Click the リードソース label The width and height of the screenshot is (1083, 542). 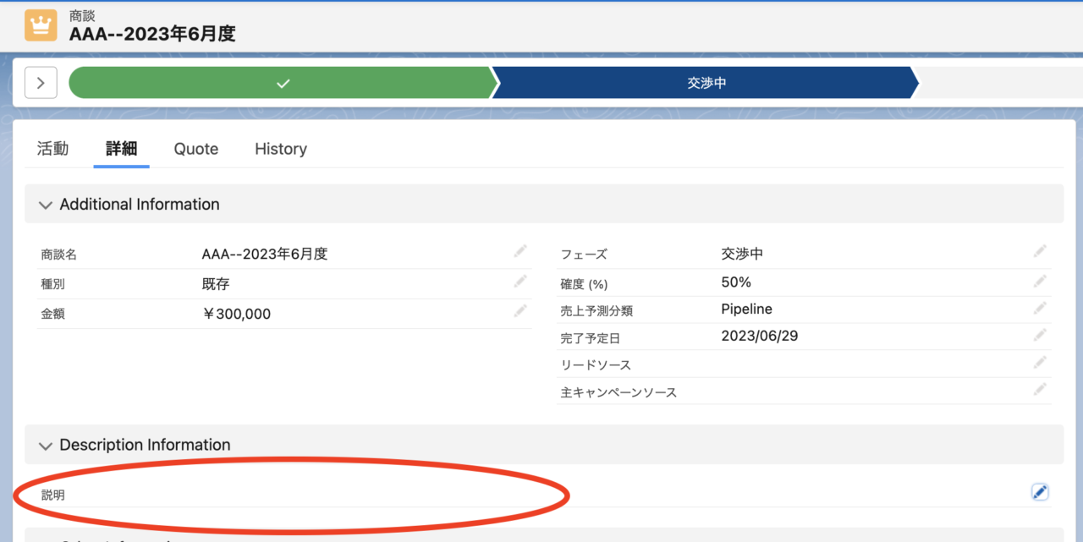596,365
